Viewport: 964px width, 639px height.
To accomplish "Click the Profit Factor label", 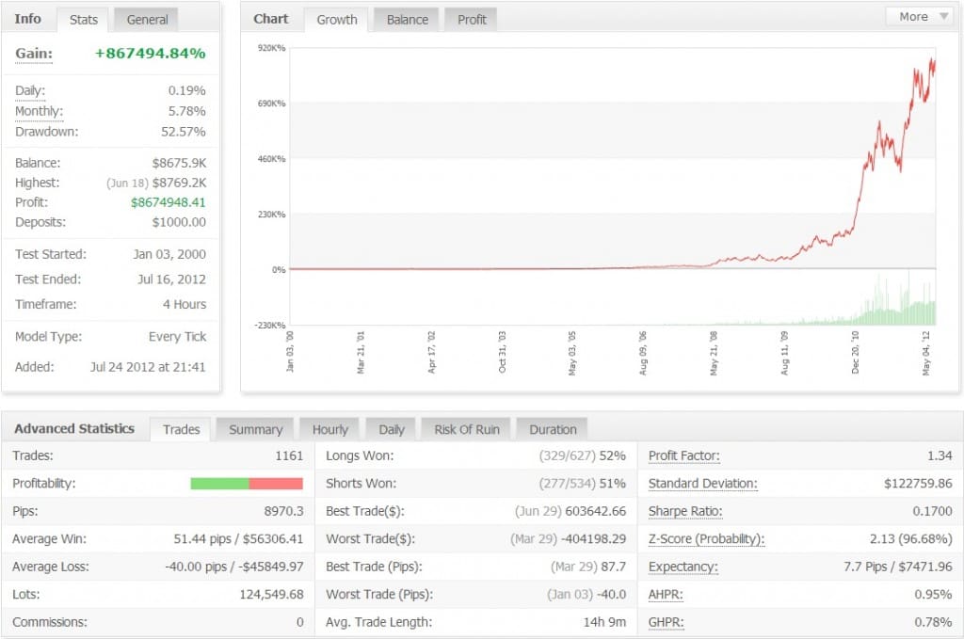I will tap(683, 455).
